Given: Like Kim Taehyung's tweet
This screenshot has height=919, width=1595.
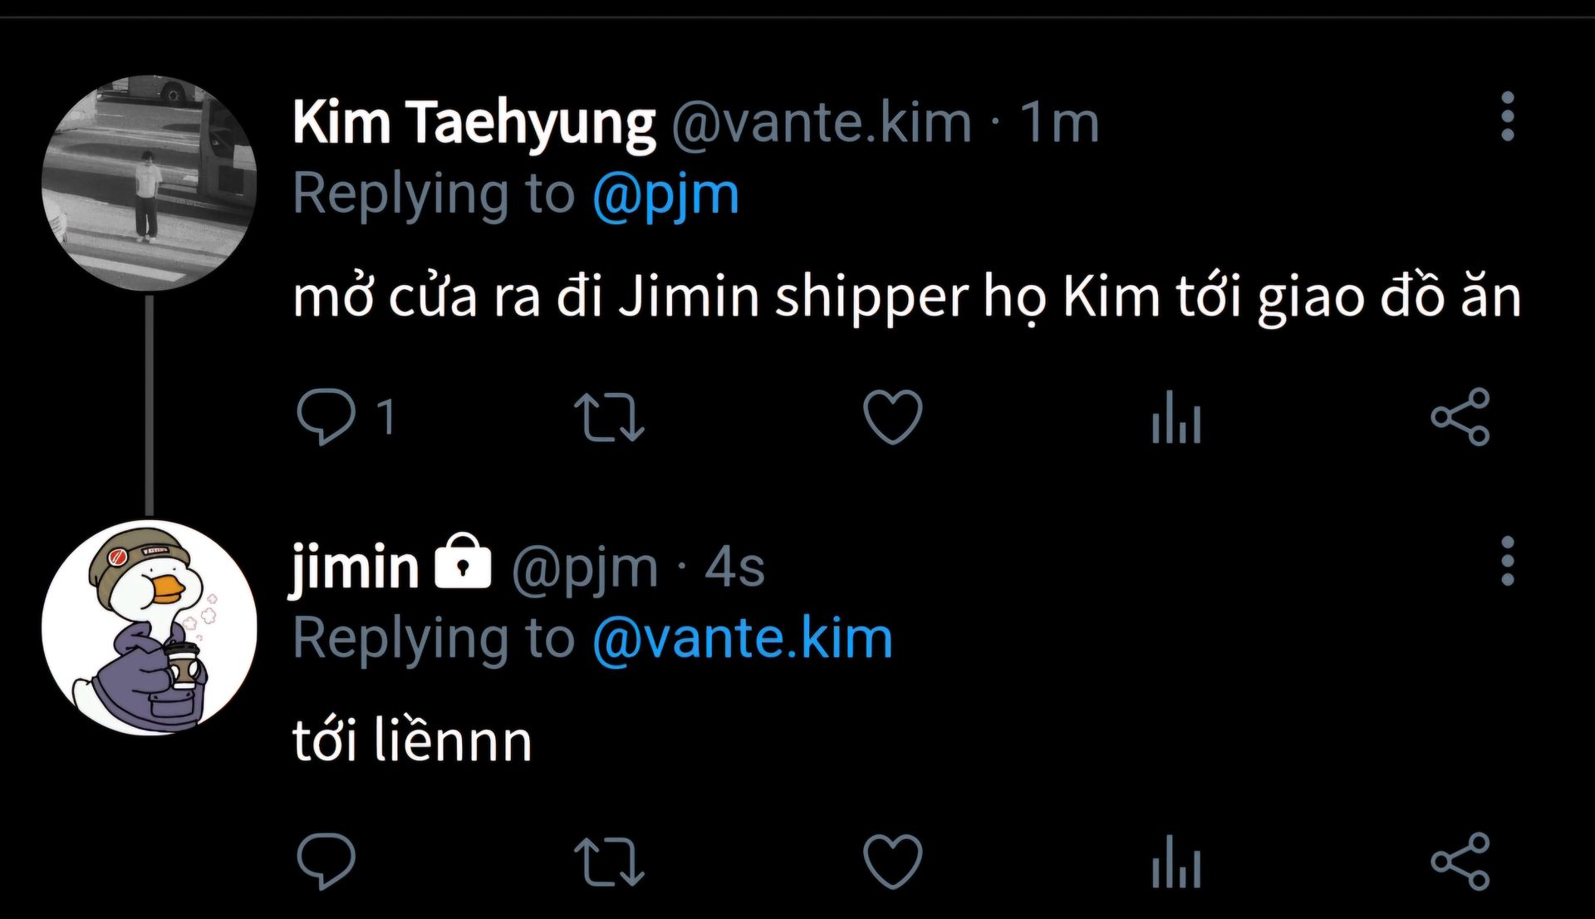Looking at the screenshot, I should pyautogui.click(x=893, y=416).
